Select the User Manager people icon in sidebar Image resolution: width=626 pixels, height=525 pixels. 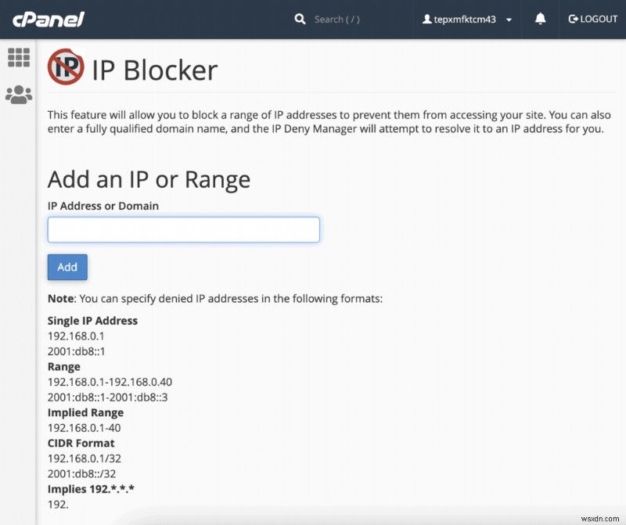pos(20,95)
